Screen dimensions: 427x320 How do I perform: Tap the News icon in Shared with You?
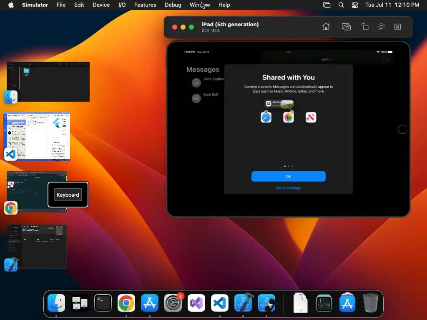[311, 117]
